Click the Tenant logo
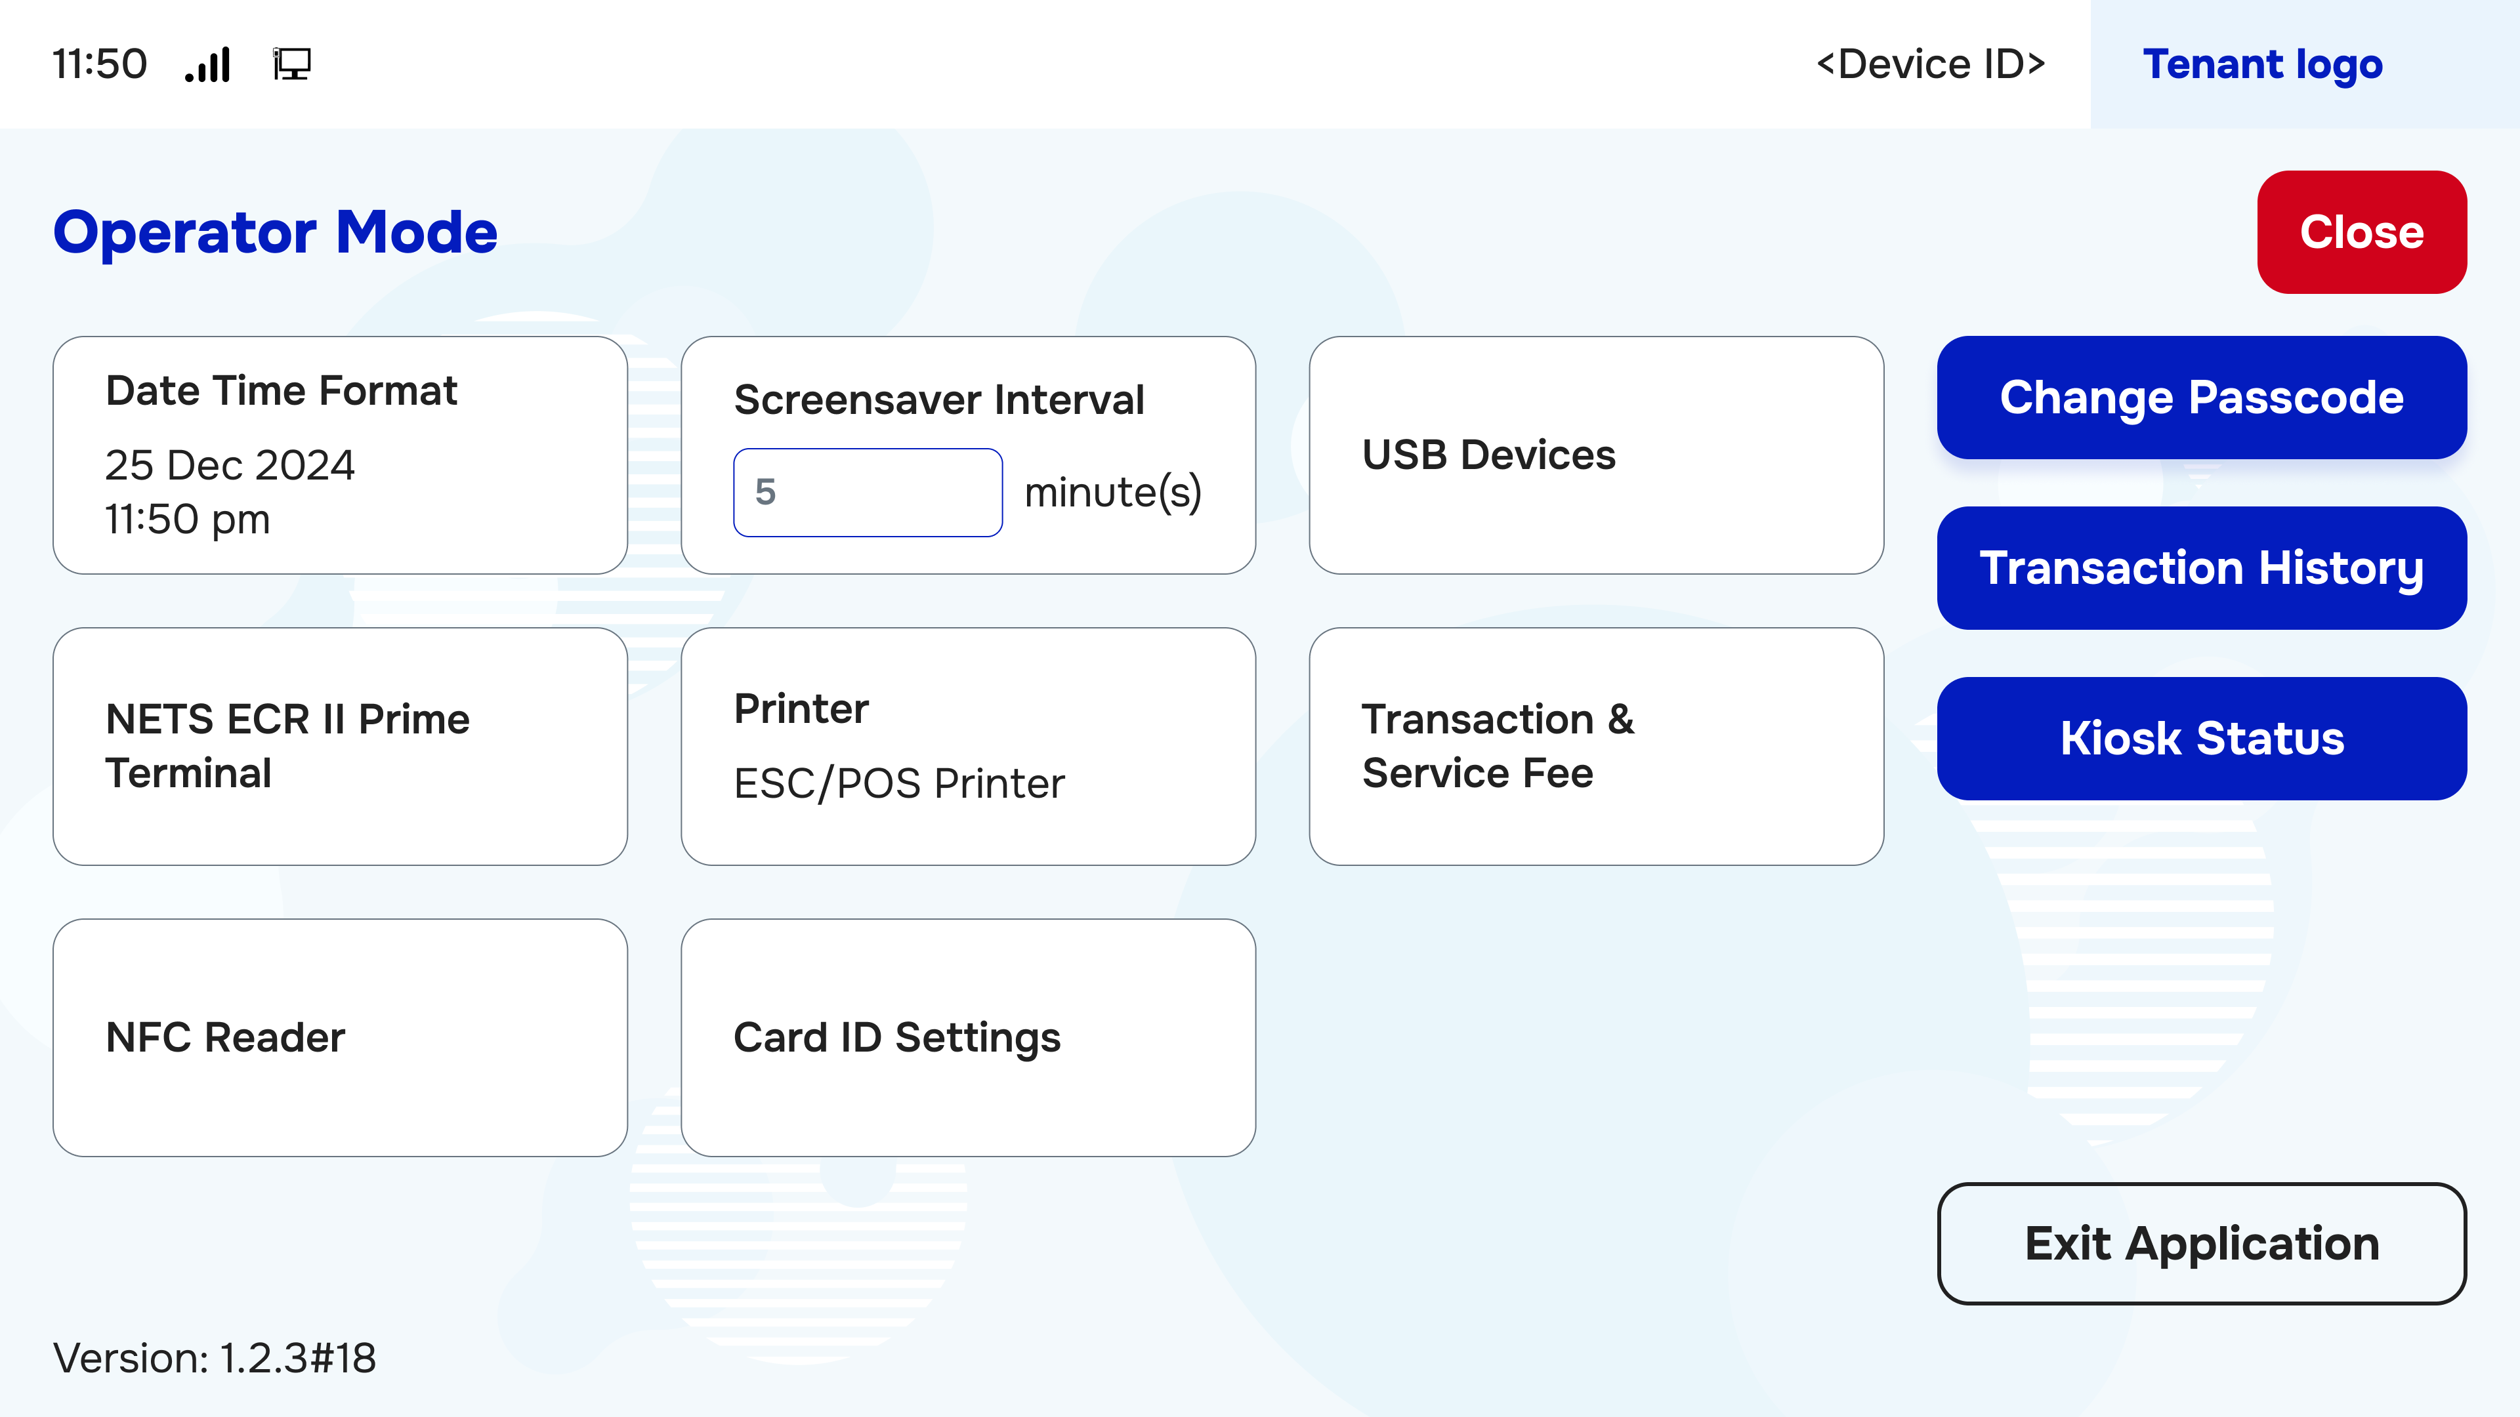2520x1417 pixels. click(x=2263, y=64)
